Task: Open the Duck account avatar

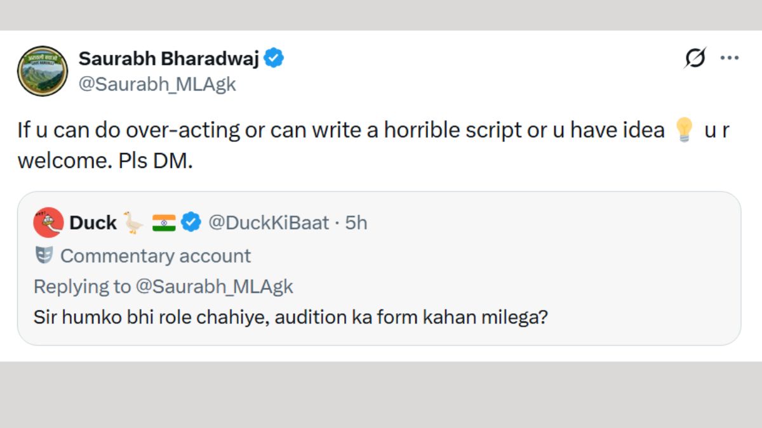Action: click(x=48, y=223)
